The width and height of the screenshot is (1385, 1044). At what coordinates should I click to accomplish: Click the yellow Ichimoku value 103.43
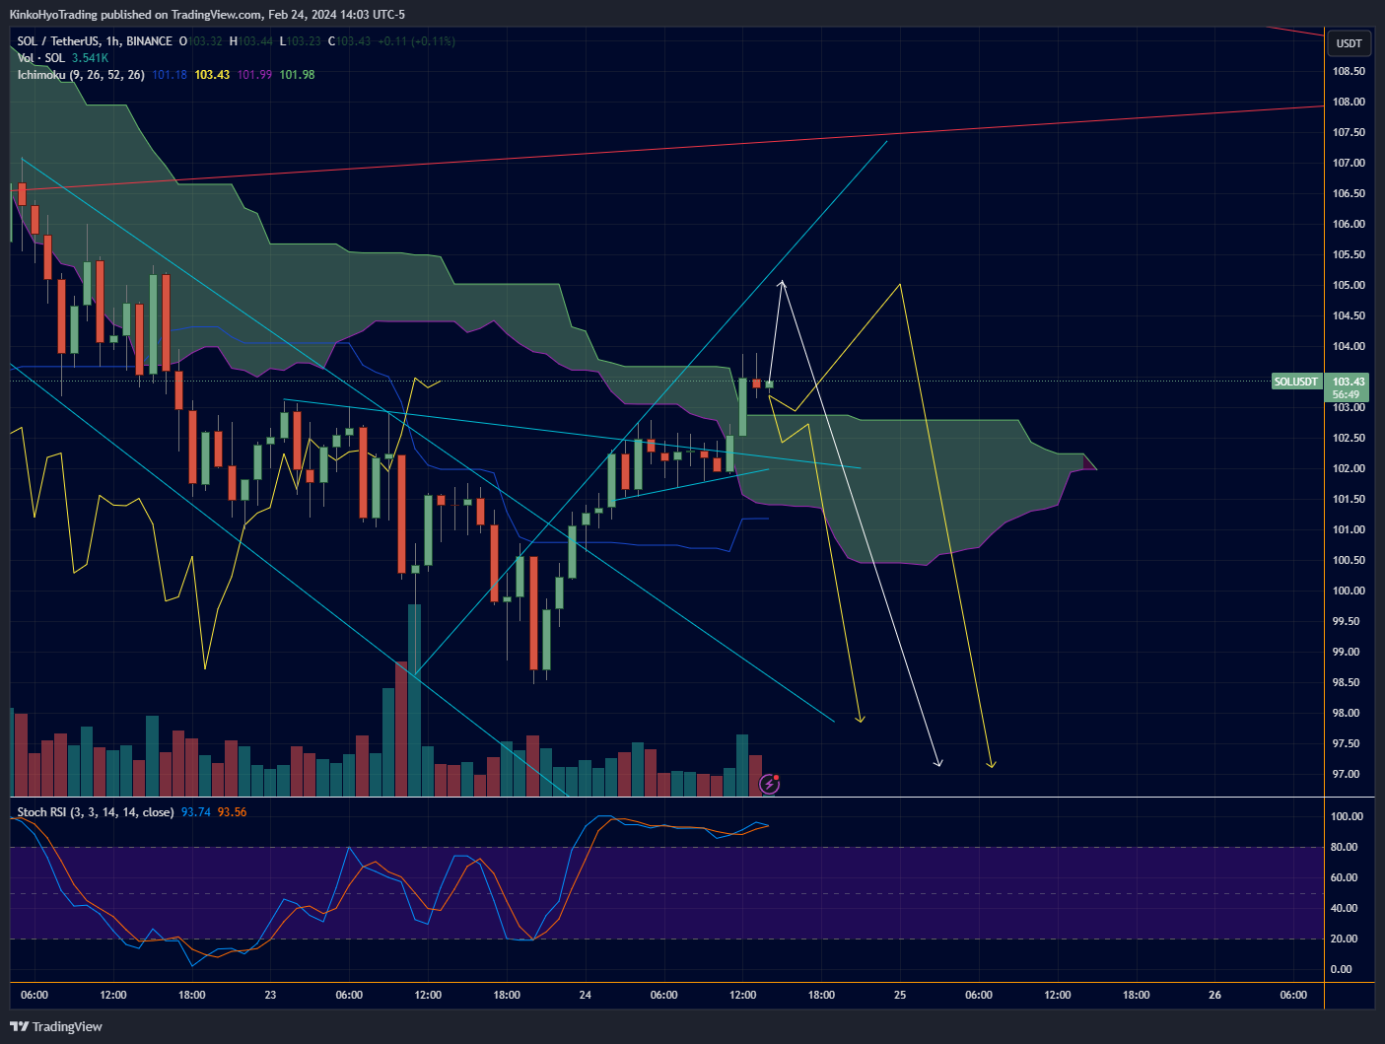[212, 75]
